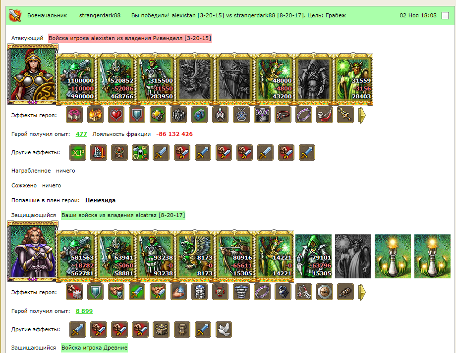This screenshot has width=456, height=353.
Task: Expand more attacker hero effects arrow
Action: 362,115
